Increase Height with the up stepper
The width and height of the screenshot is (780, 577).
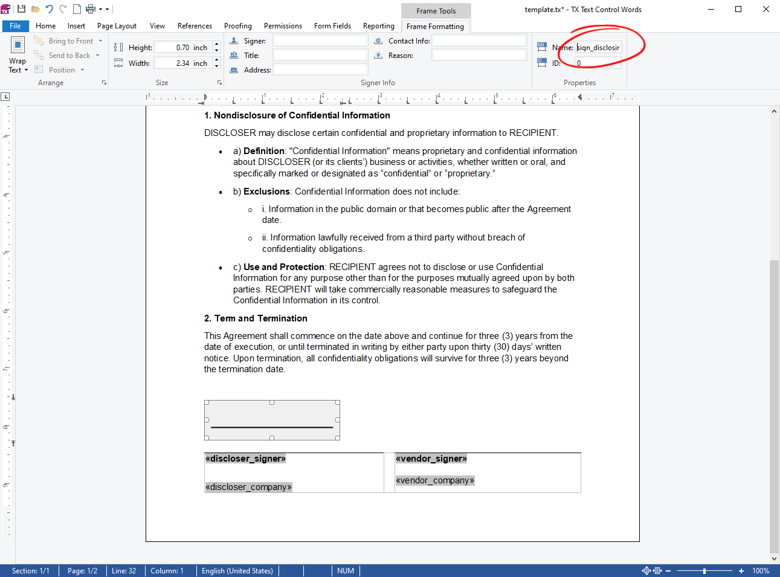tap(216, 44)
